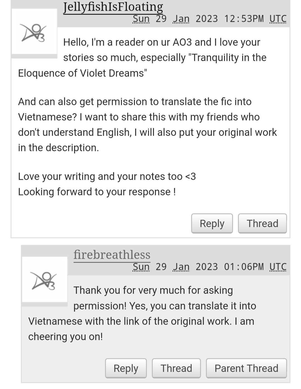Click "Jan" abbreviation in 01:06PM timestamp
Screen dimensions: 301x389
[x=181, y=267]
